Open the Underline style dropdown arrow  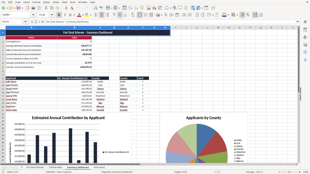tap(74, 15)
